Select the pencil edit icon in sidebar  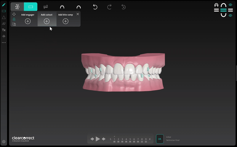4,5
